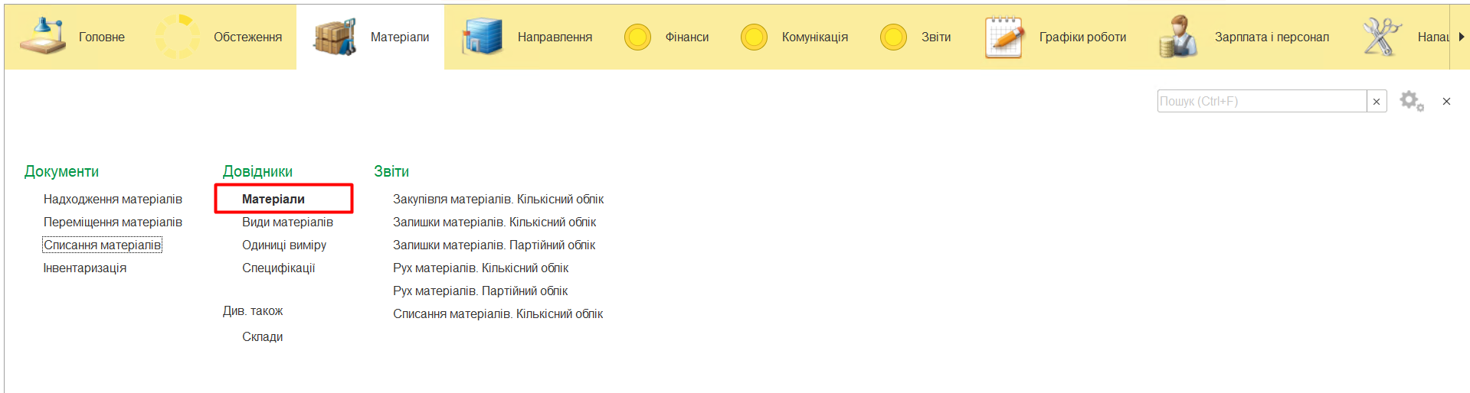
Task: Open Фінанси via its yellow circle icon
Action: click(x=637, y=37)
